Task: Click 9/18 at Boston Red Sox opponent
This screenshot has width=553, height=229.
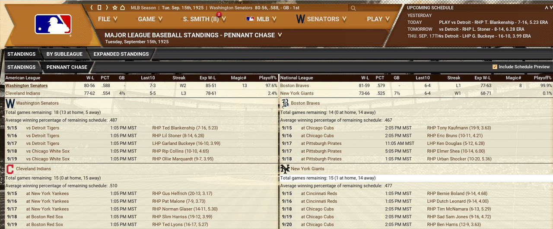Action: coord(44,217)
